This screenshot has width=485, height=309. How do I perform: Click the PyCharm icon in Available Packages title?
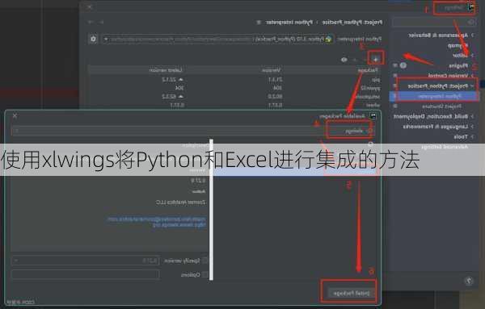coord(373,115)
